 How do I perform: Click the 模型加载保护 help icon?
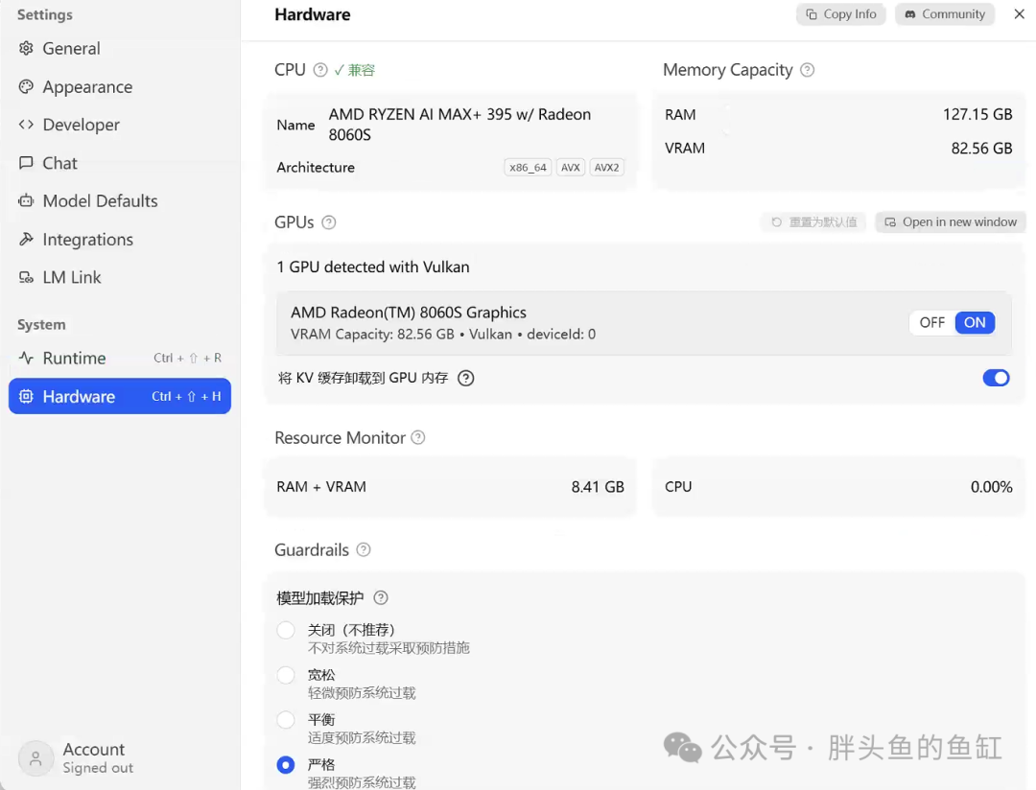[381, 598]
